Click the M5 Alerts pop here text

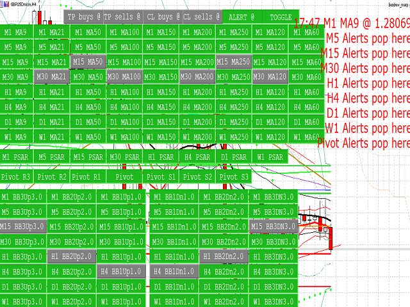tap(368, 38)
